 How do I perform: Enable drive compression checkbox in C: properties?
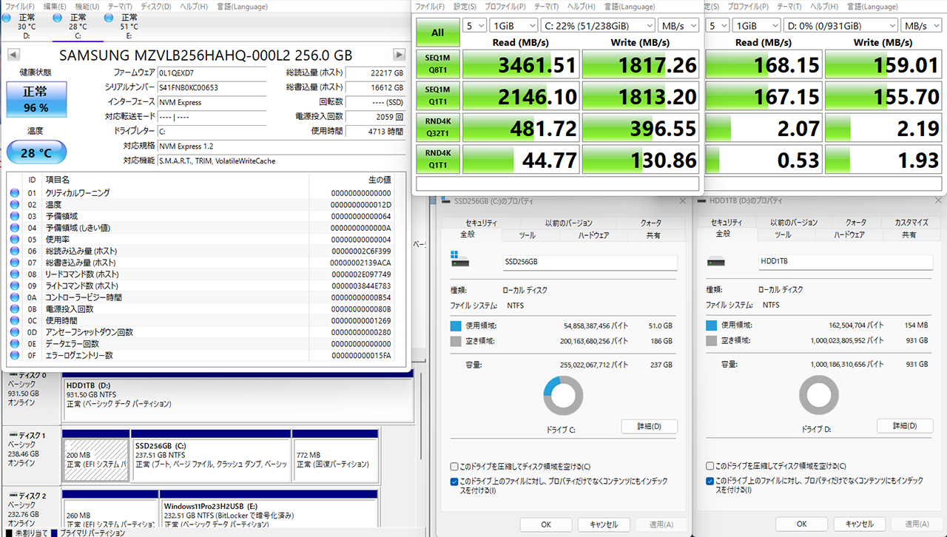coord(454,467)
